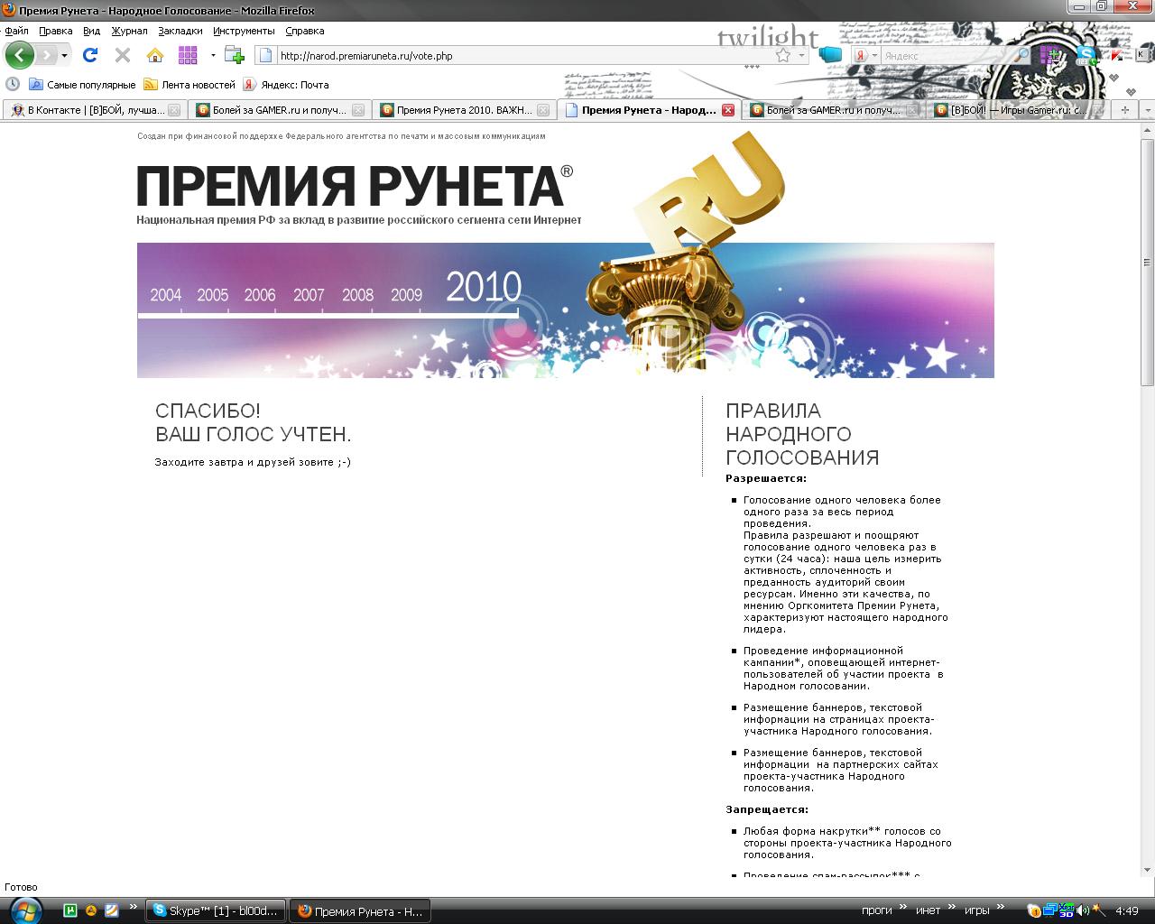Open the navigation history dropdown arrow

click(x=64, y=56)
